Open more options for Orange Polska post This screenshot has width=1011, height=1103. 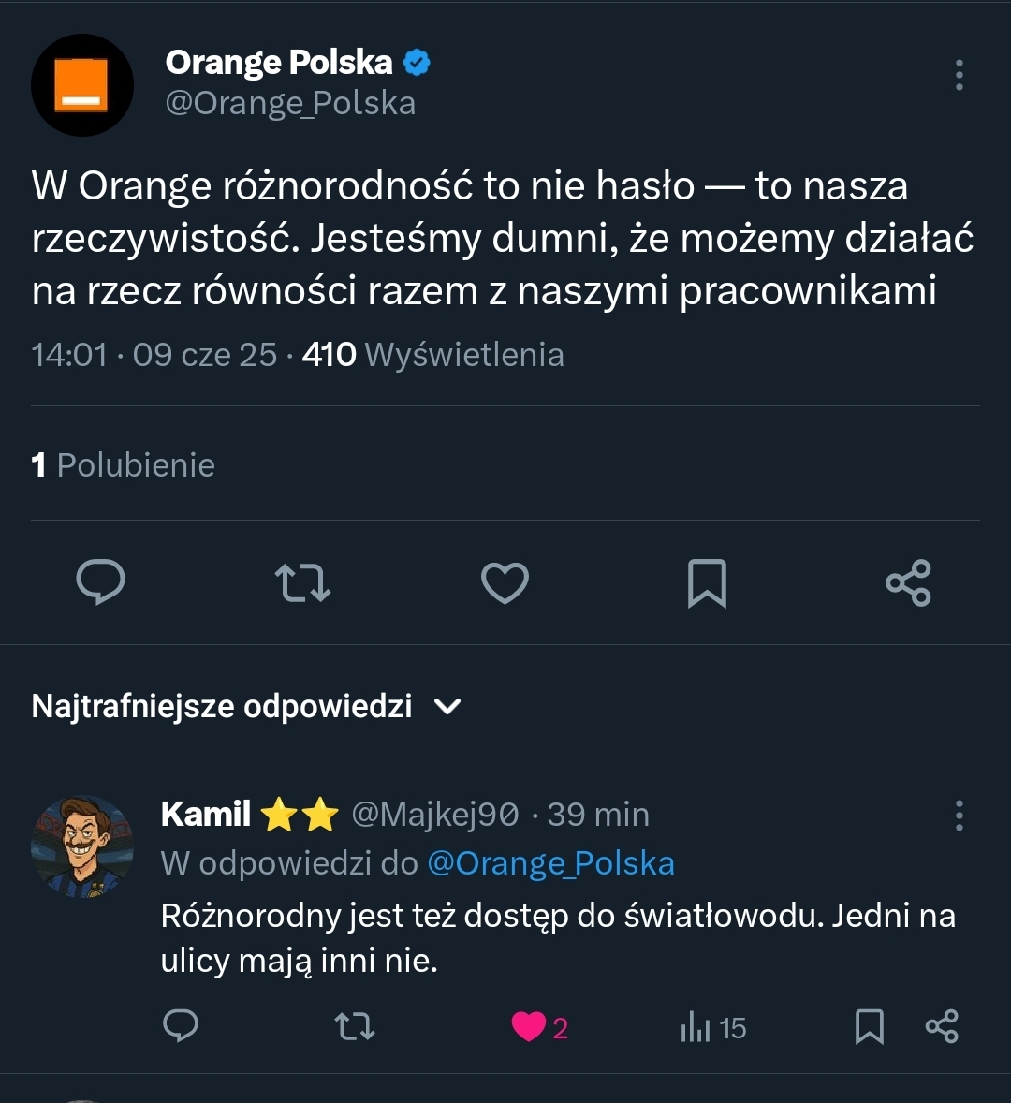coord(959,75)
